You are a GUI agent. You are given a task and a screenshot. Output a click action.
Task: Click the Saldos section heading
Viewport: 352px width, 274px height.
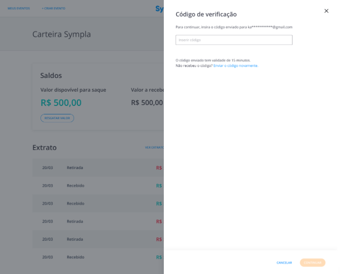click(51, 76)
